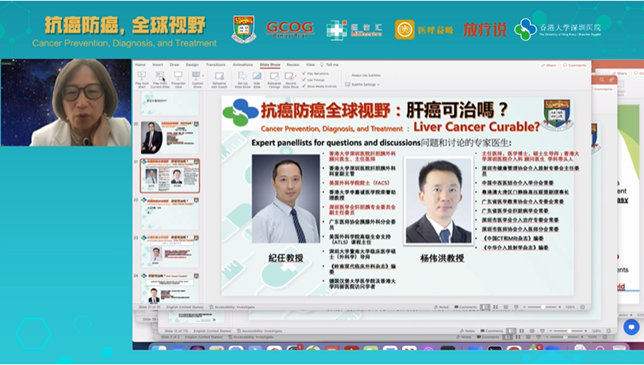Switch to Reading view in front window status bar

pos(506,307)
